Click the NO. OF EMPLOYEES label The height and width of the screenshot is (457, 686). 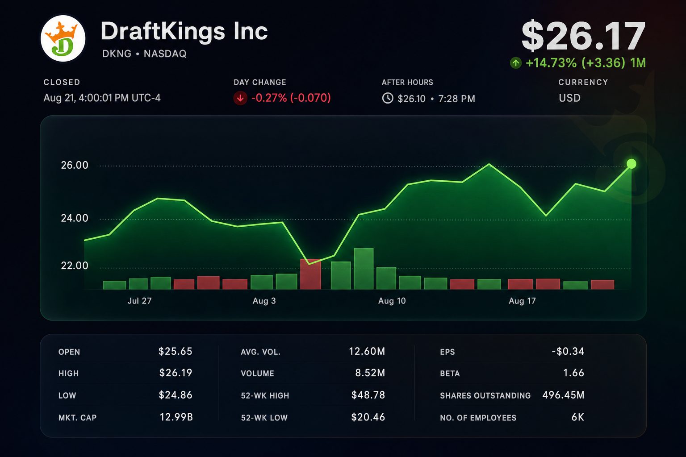pyautogui.click(x=478, y=418)
